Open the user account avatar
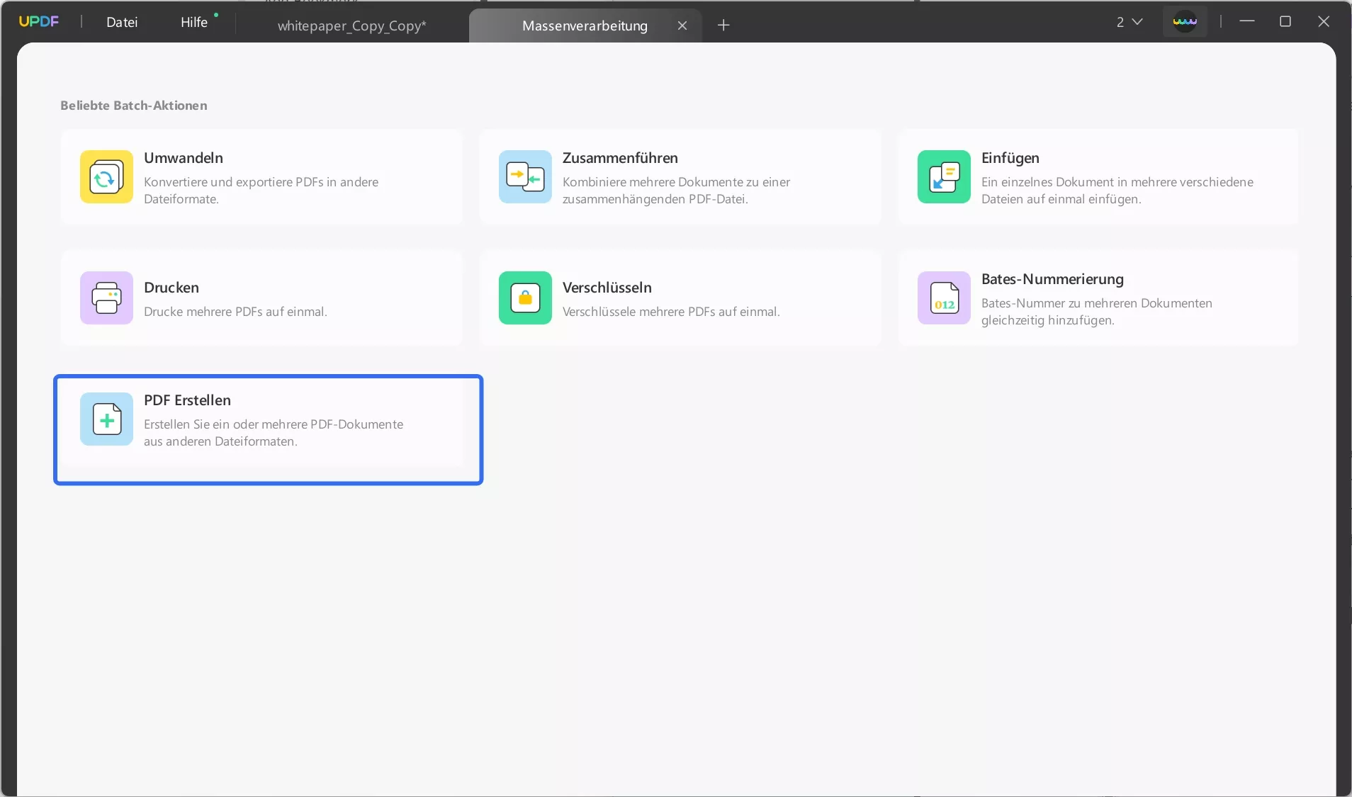Screen dimensions: 1352x797 [x=1185, y=21]
